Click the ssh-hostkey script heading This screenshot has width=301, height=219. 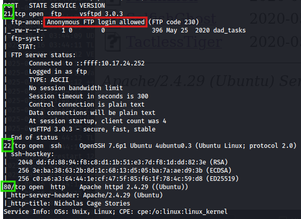pyautogui.click(x=33, y=154)
